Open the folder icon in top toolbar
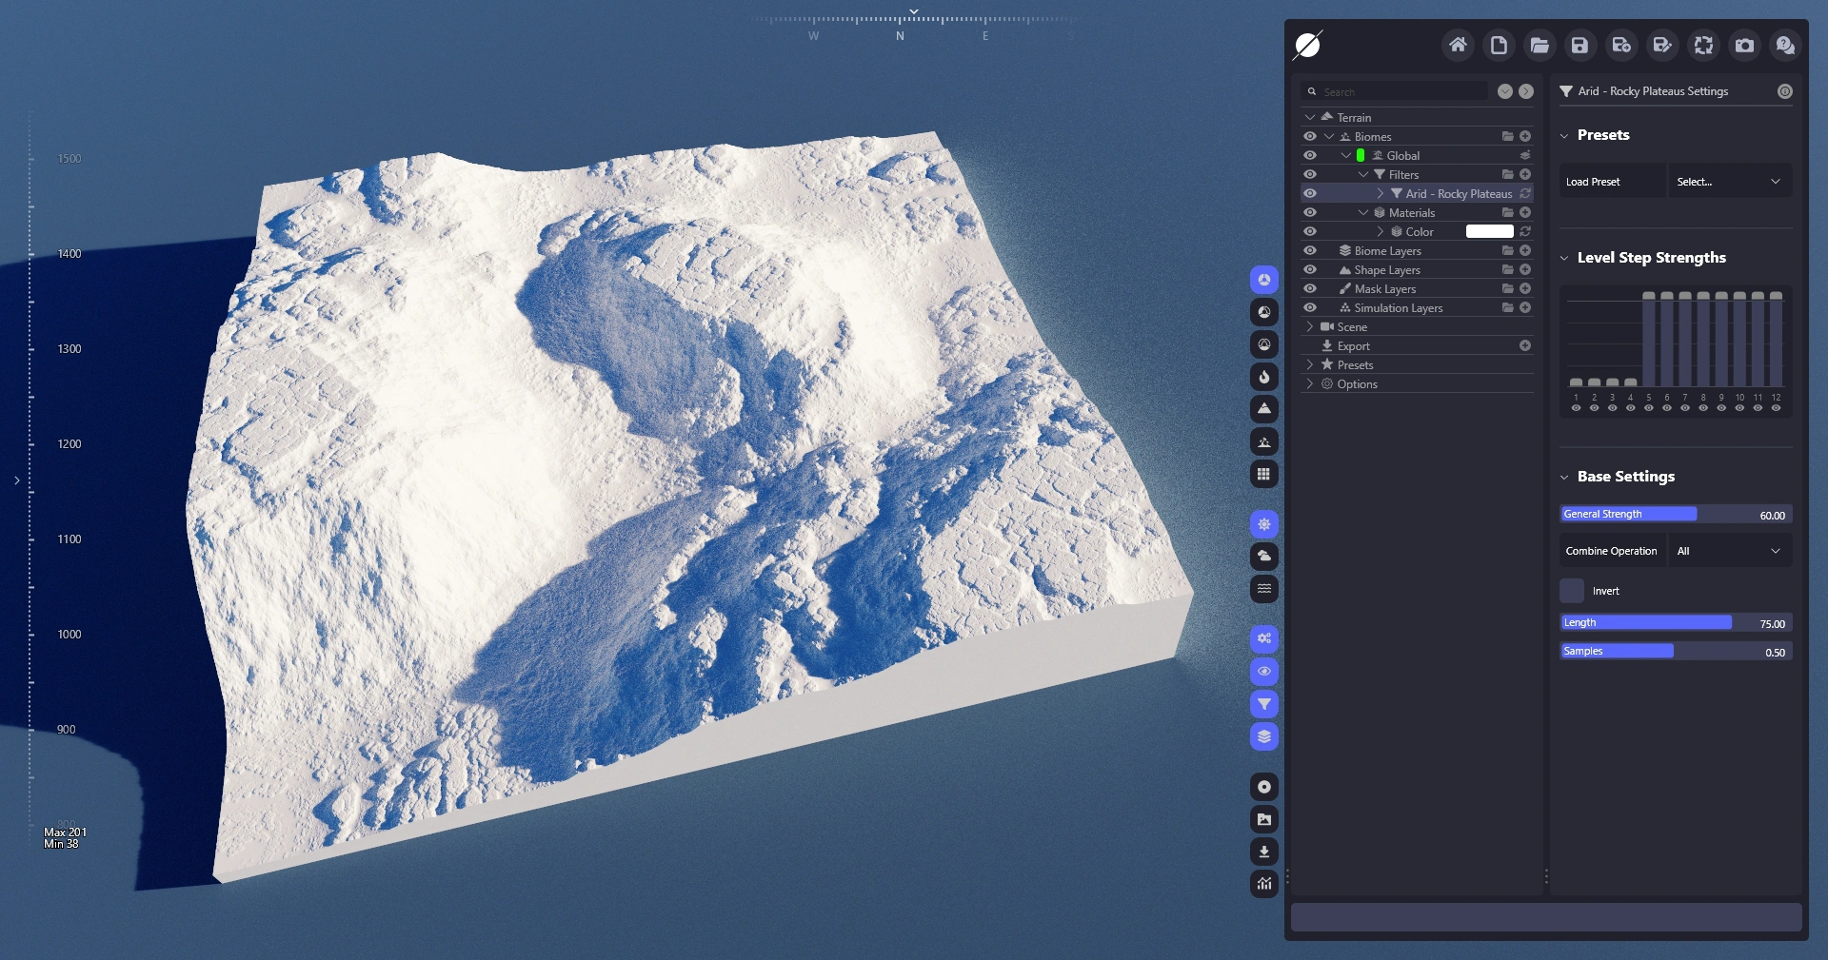This screenshot has height=960, width=1828. click(x=1539, y=45)
